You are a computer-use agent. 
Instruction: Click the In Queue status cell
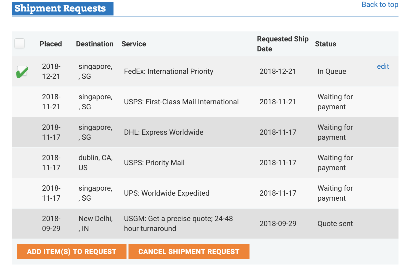click(x=332, y=71)
